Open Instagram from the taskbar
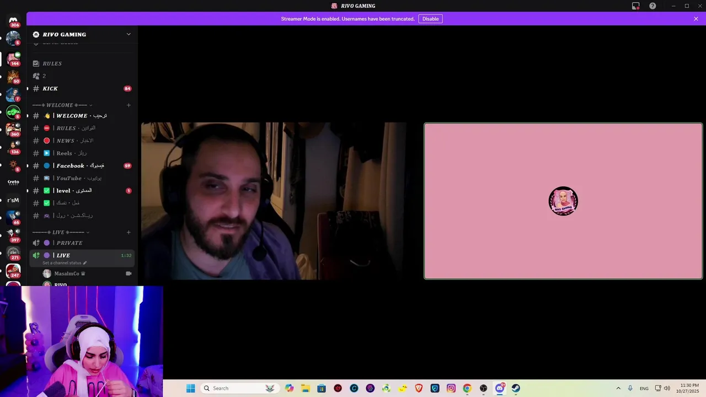This screenshot has height=397, width=706. point(451,388)
